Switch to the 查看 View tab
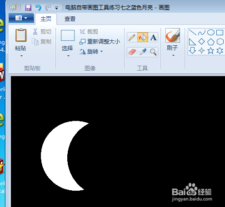The image size is (225, 207). pos(70,19)
